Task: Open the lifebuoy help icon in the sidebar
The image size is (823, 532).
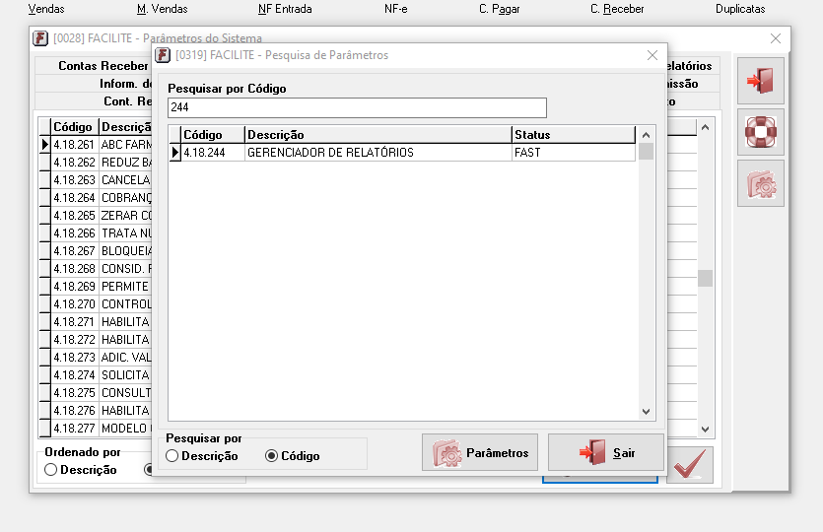Action: coord(761,132)
